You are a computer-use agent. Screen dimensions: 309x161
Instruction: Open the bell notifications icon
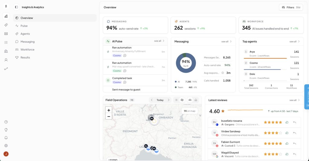6,138
